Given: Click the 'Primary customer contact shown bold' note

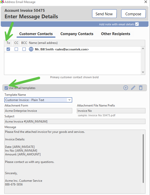Looking at the screenshot, I should coord(74,77).
